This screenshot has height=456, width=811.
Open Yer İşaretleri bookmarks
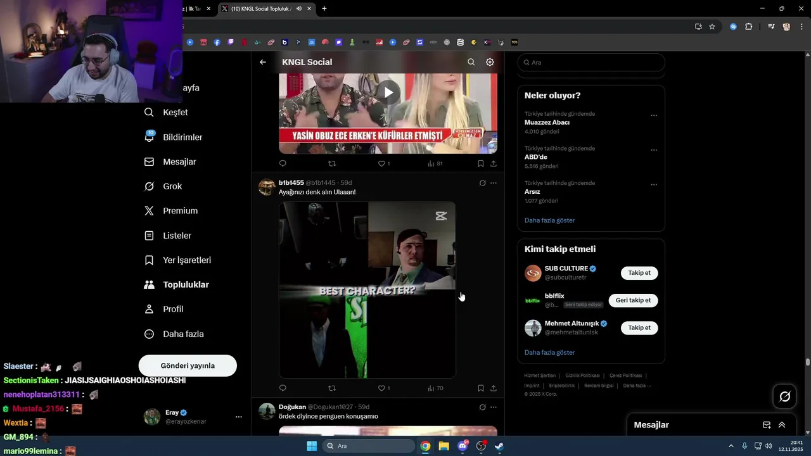point(178,260)
